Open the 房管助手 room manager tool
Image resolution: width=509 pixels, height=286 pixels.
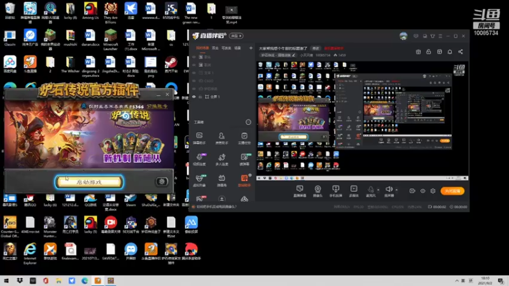tap(221, 138)
